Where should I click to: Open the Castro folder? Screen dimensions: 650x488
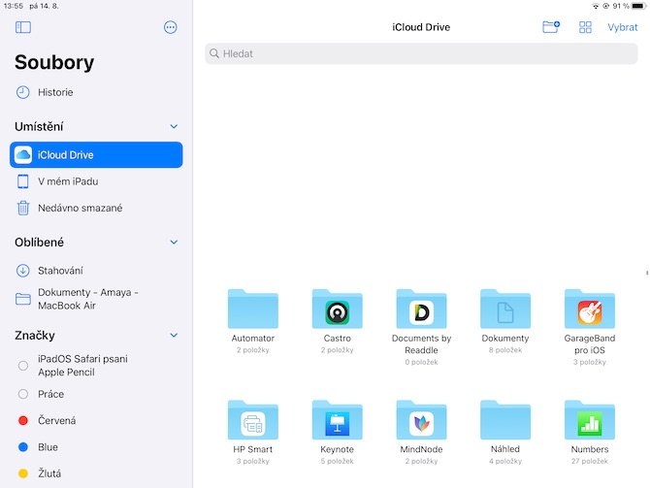coord(337,309)
